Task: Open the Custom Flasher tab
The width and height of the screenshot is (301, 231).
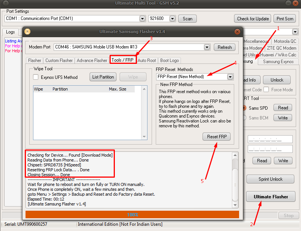Action: tap(59, 60)
